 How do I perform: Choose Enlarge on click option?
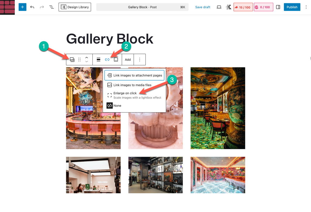(x=125, y=93)
